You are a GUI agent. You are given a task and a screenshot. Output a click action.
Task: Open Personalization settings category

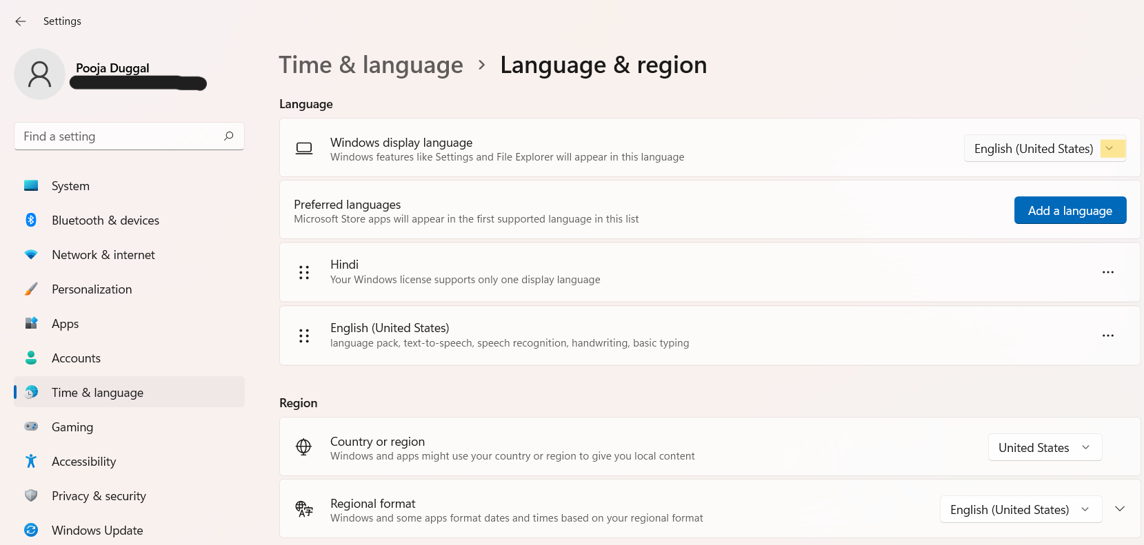92,289
